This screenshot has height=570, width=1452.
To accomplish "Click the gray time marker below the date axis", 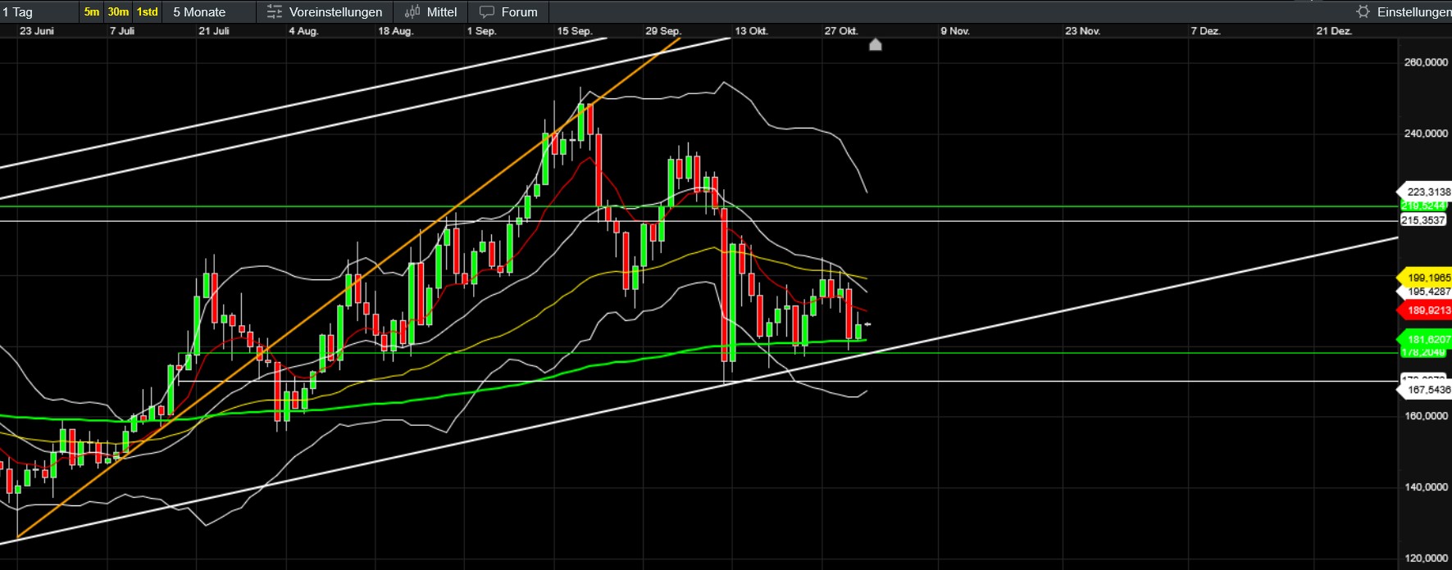I will click(x=875, y=44).
